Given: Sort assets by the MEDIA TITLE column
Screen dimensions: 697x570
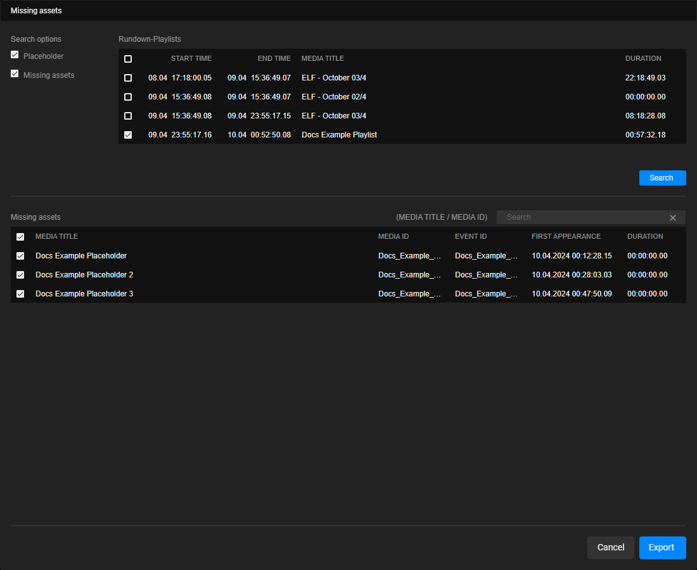Looking at the screenshot, I should tap(56, 236).
